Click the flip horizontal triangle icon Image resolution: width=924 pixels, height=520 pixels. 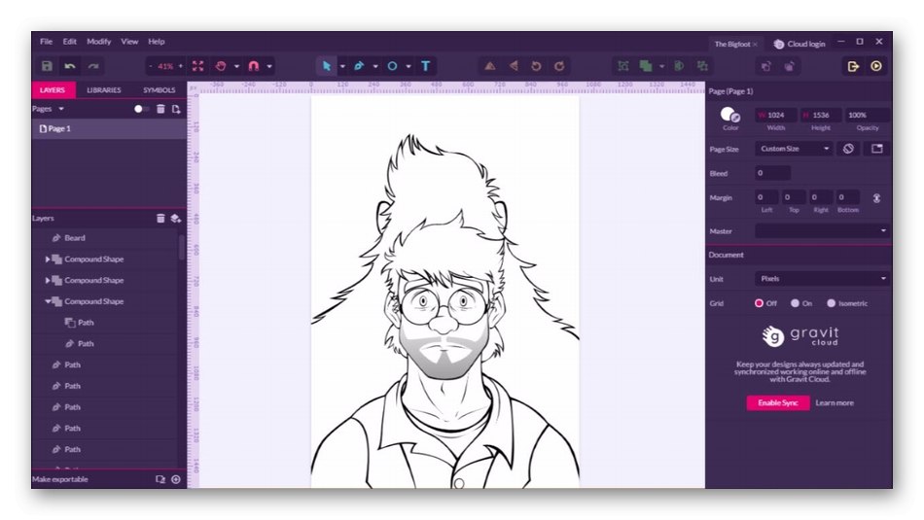tap(514, 66)
